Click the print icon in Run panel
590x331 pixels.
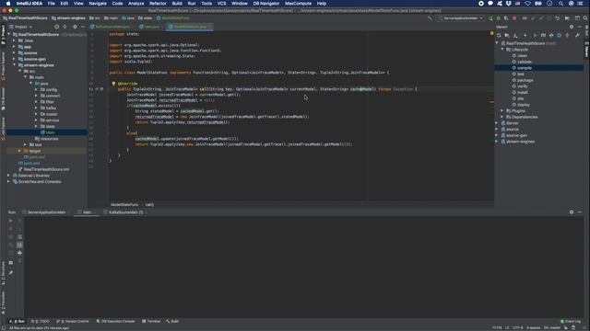click(x=19, y=253)
